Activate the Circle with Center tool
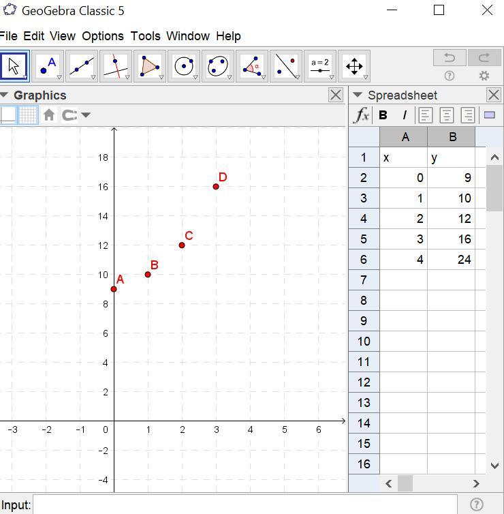Image resolution: width=504 pixels, height=514 pixels. (x=184, y=66)
